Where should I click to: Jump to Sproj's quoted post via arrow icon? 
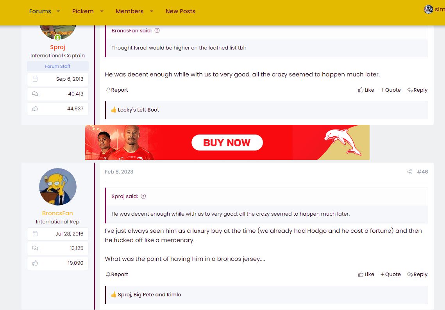pyautogui.click(x=143, y=197)
